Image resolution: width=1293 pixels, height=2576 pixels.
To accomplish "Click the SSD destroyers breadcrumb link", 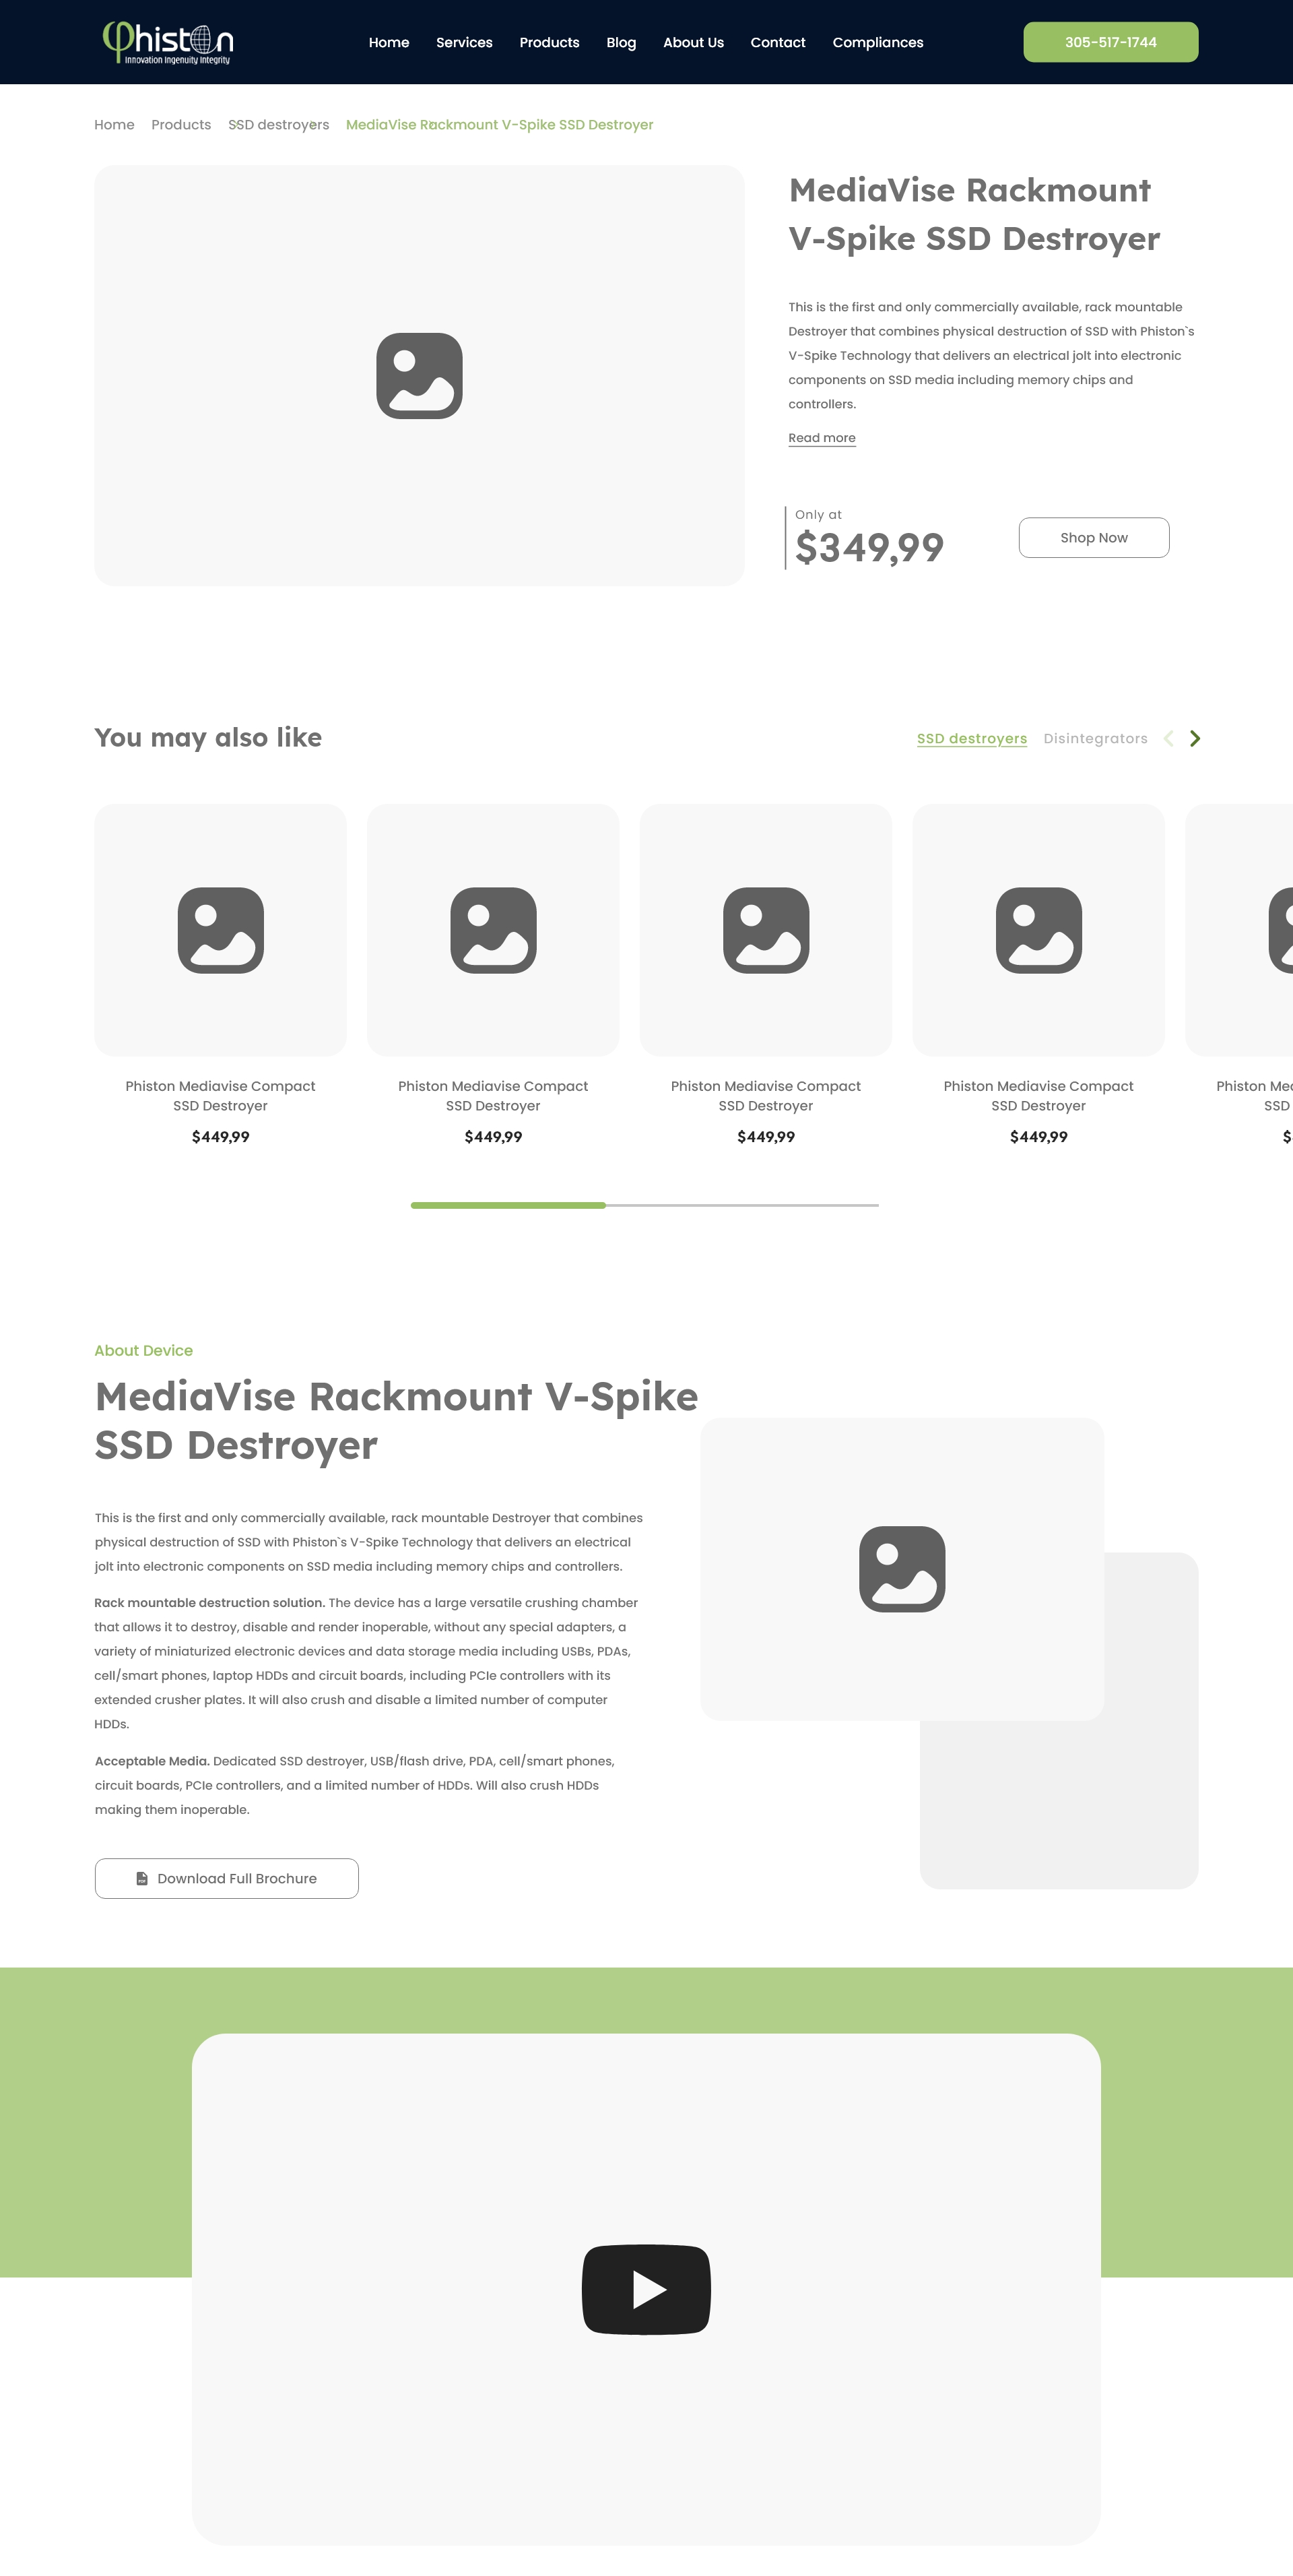I will (x=279, y=125).
